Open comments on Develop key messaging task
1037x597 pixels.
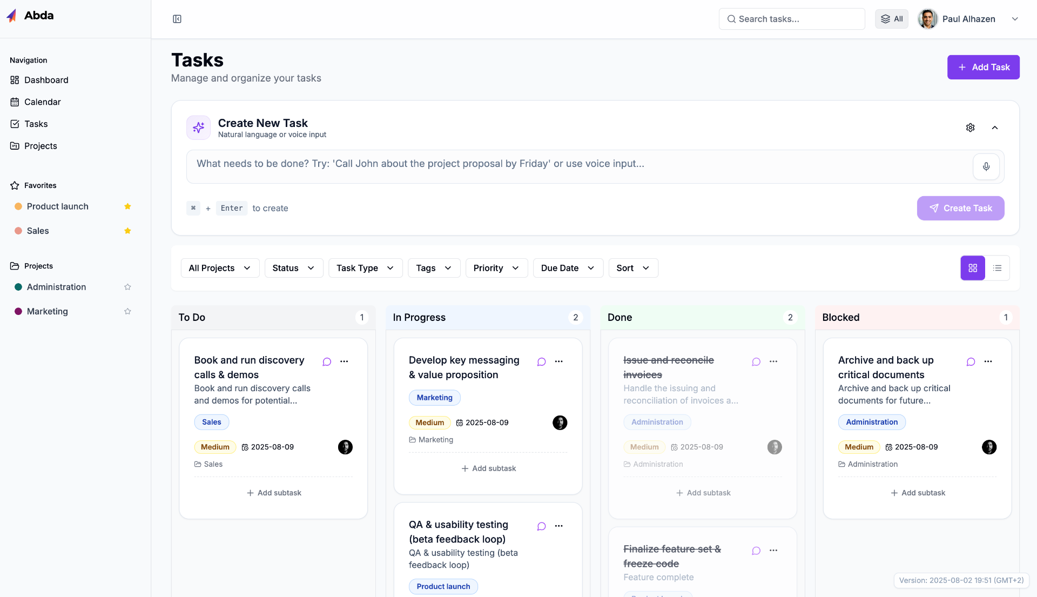click(x=541, y=361)
